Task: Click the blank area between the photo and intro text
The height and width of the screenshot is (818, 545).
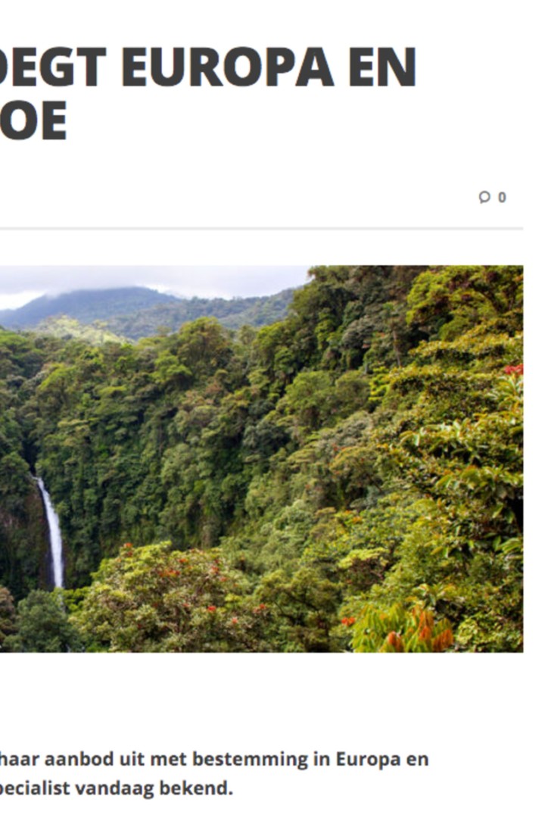Action: 261,699
